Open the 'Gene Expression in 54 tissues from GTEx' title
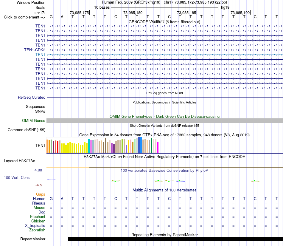The width and height of the screenshot is (283, 246). (x=164, y=135)
